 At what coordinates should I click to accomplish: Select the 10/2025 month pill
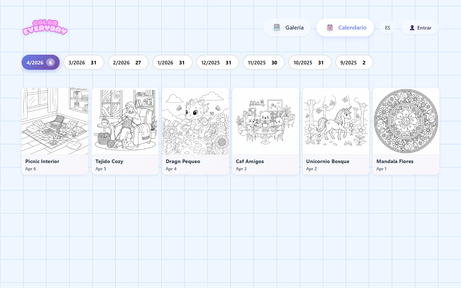coord(309,63)
